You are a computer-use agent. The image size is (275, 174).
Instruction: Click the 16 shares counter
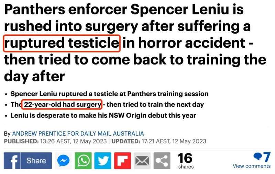click(x=186, y=161)
